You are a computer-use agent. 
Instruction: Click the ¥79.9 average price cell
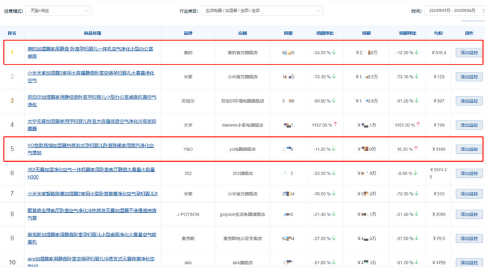pos(439,238)
